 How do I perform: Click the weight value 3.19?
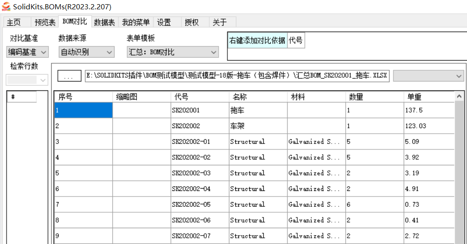[x=429, y=173]
